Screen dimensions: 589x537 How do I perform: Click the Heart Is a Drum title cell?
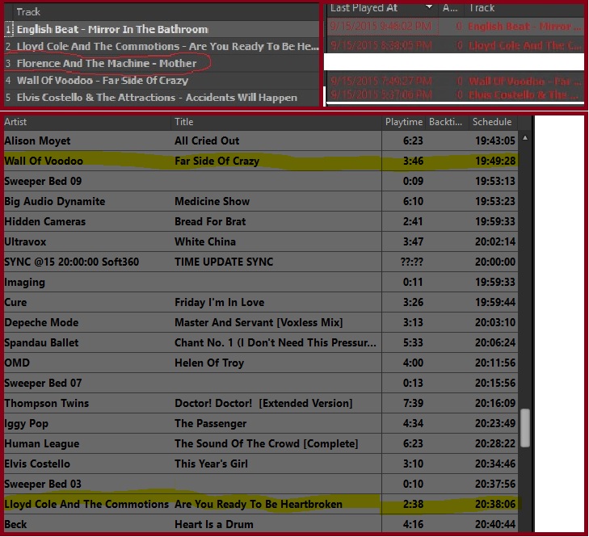[x=214, y=524]
